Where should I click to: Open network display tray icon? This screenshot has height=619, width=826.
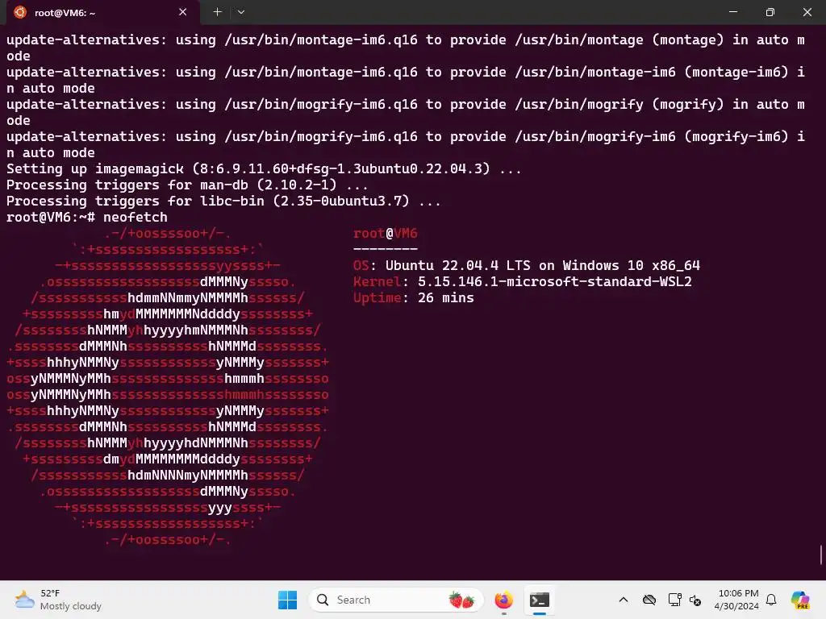[x=674, y=600]
